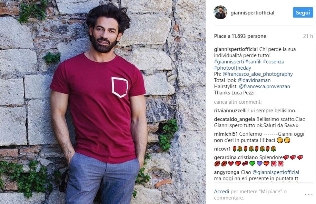316x204 pixels.
Task: Open @giannispertiofficial mention in angyronga's comment
Action: pyautogui.click(x=276, y=172)
